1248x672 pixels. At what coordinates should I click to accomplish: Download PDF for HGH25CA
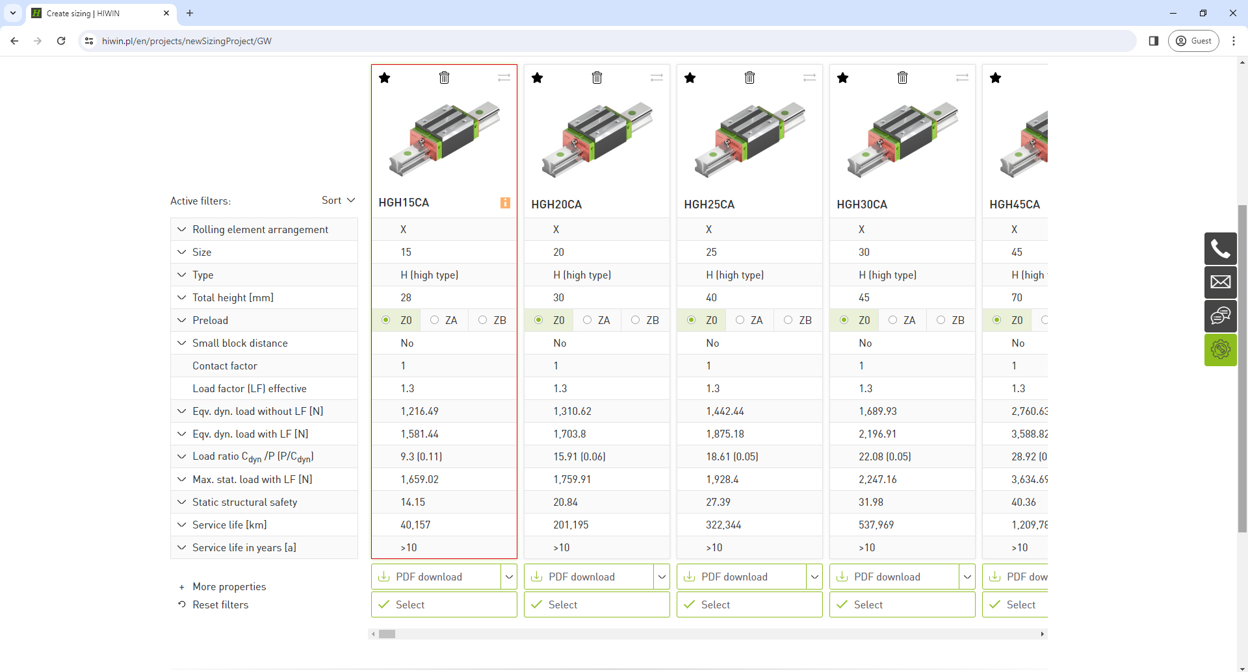[x=742, y=577]
